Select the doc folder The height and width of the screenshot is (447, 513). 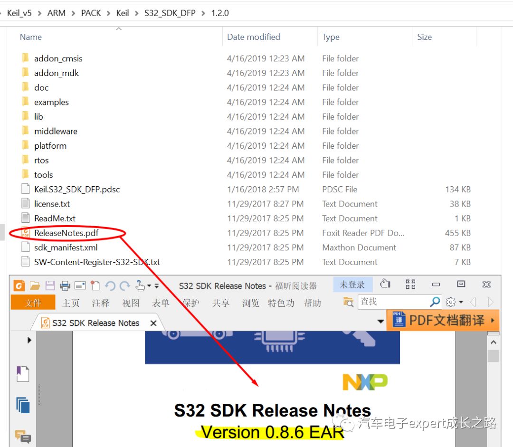pos(41,88)
